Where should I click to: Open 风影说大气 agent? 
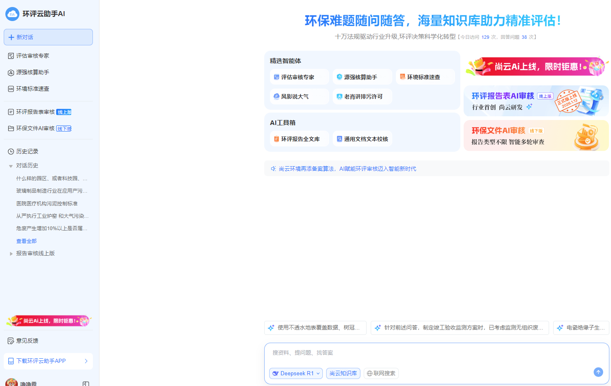pyautogui.click(x=299, y=96)
